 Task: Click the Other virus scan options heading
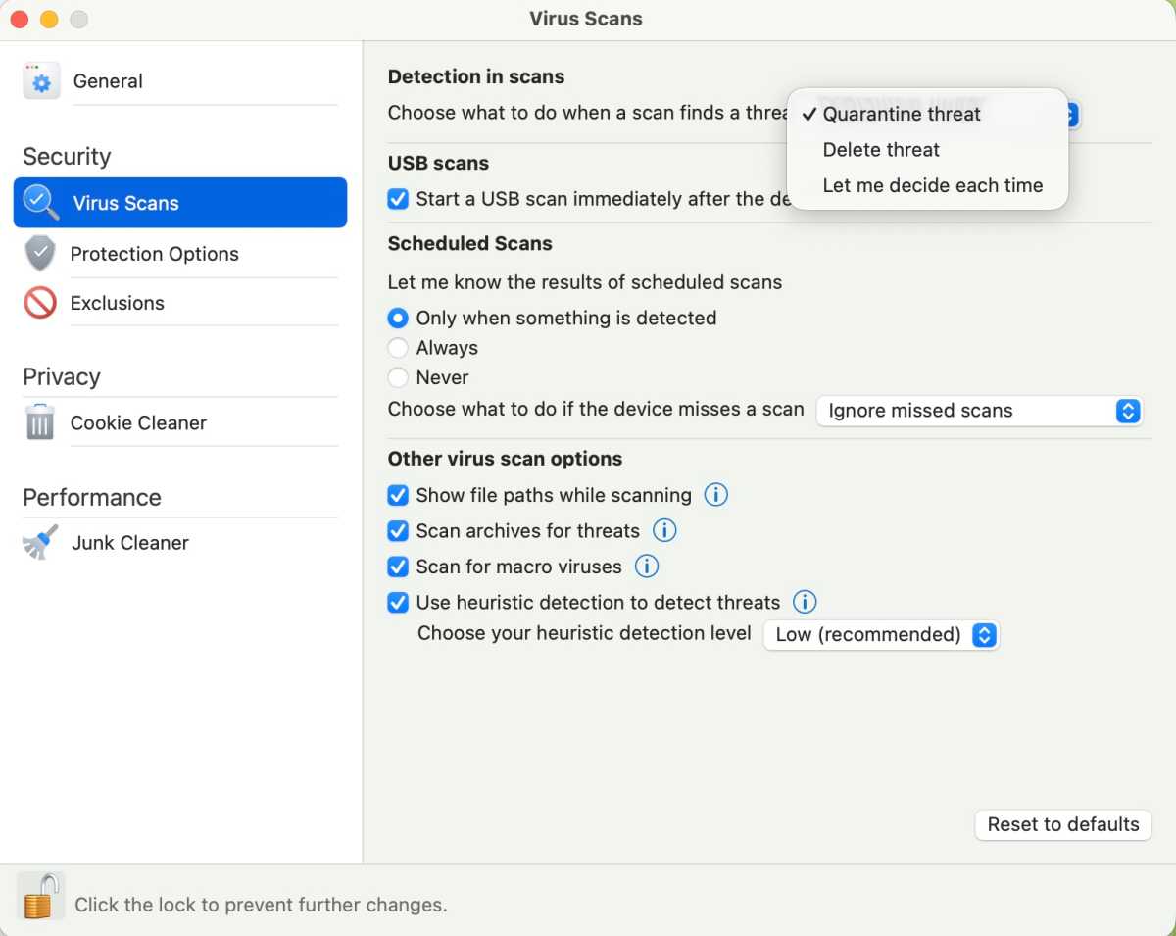(505, 459)
